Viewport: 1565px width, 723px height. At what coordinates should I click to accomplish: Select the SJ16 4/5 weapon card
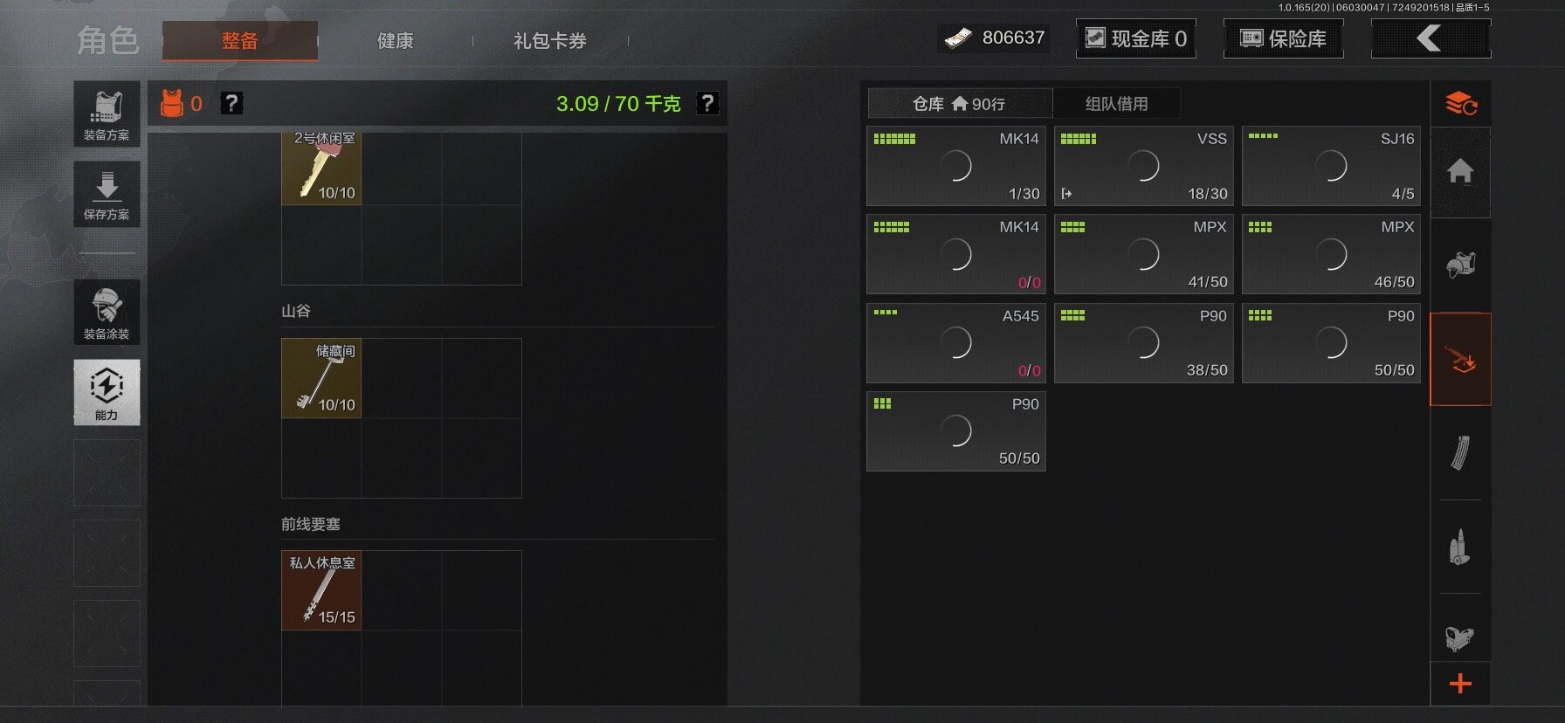[x=1332, y=166]
